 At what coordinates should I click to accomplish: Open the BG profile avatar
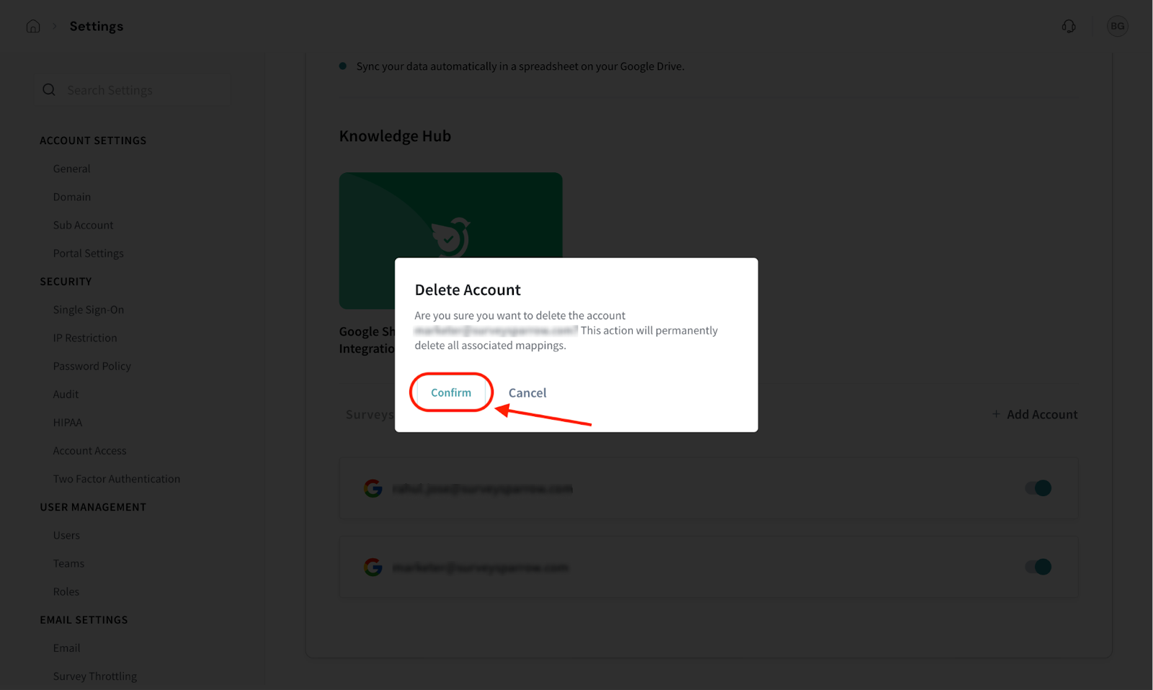[1117, 27]
